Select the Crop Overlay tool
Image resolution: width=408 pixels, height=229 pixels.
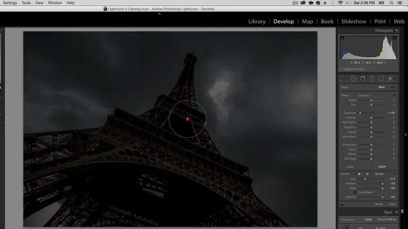tap(344, 78)
